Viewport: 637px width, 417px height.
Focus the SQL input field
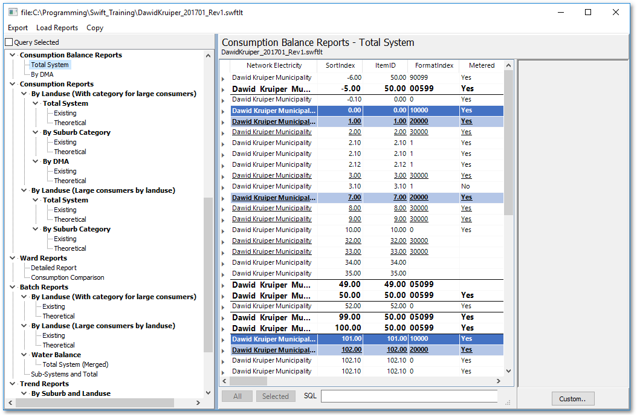[x=409, y=396]
